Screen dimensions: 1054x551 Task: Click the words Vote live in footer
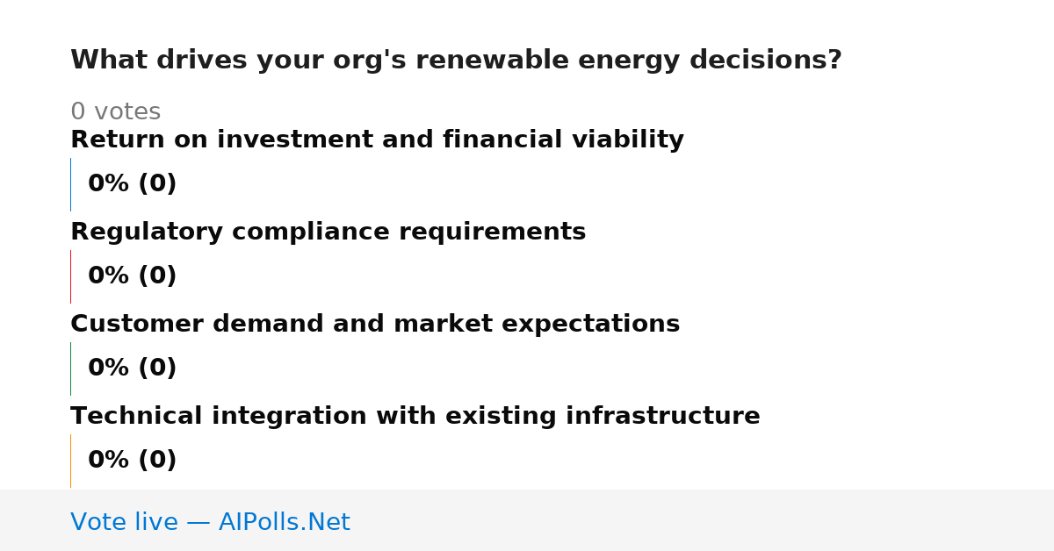point(124,523)
